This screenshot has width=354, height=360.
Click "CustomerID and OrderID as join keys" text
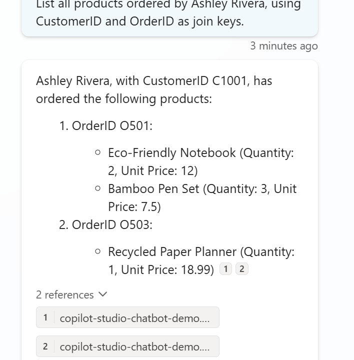click(140, 22)
